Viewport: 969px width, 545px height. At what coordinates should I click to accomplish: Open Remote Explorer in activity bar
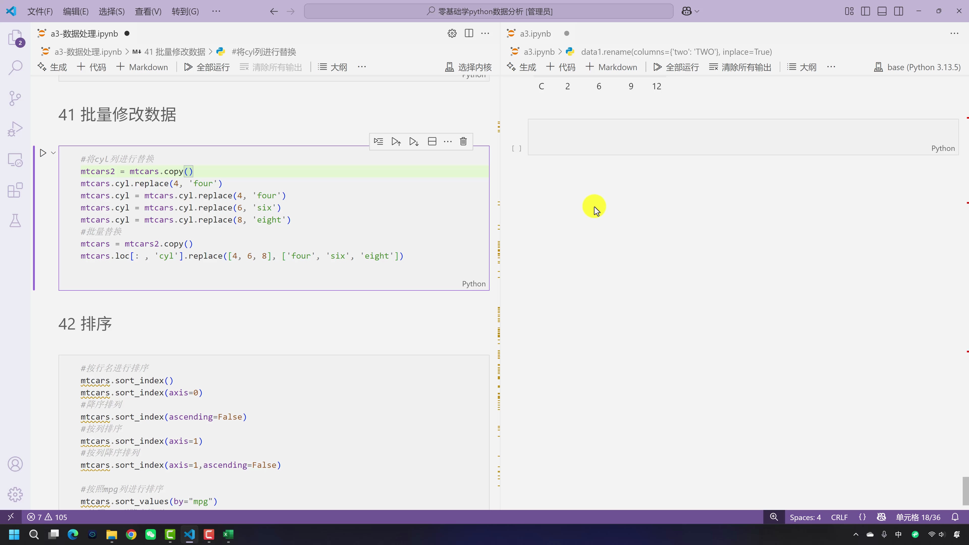15,160
